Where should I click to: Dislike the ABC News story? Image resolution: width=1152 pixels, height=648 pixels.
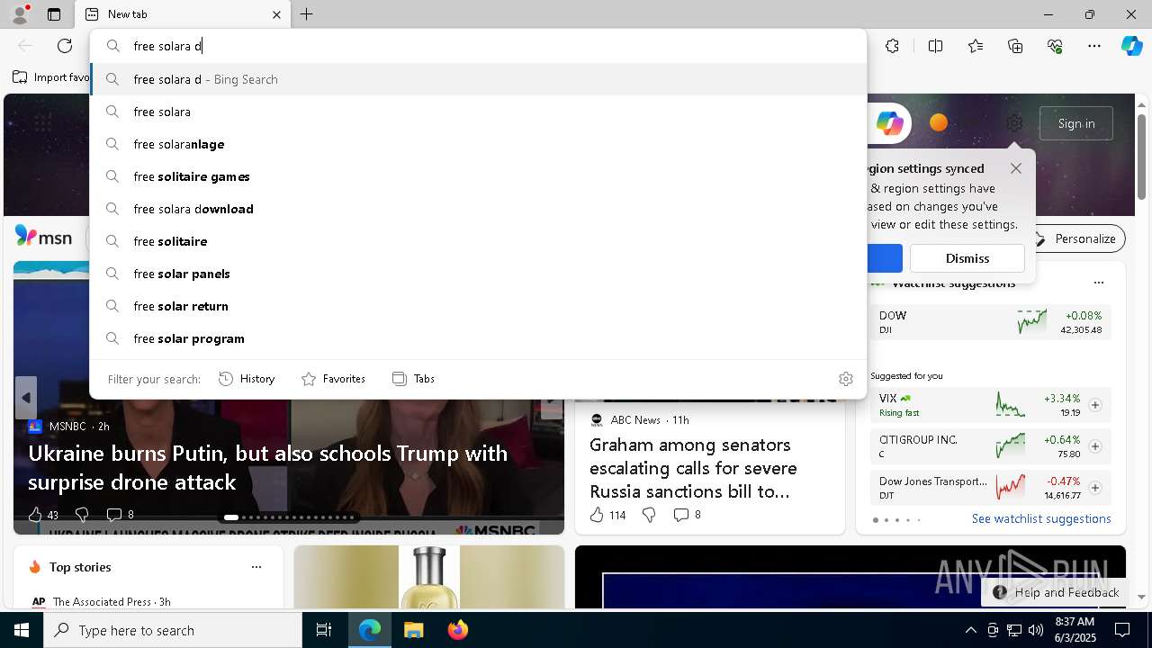[x=648, y=515]
